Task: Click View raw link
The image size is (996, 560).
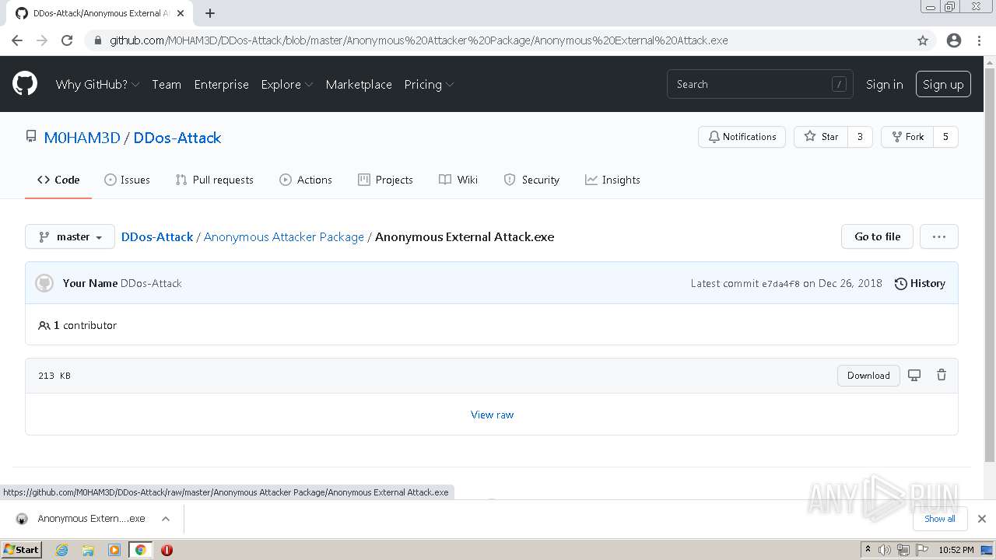Action: tap(493, 415)
